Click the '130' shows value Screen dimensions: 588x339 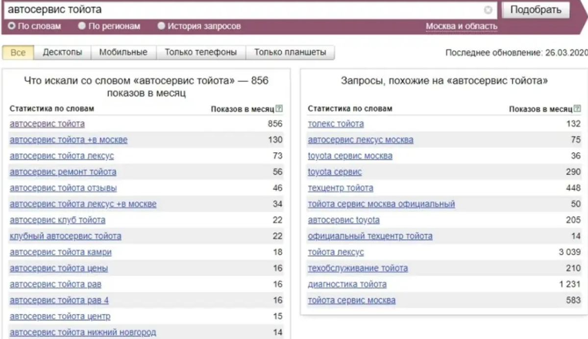point(275,140)
